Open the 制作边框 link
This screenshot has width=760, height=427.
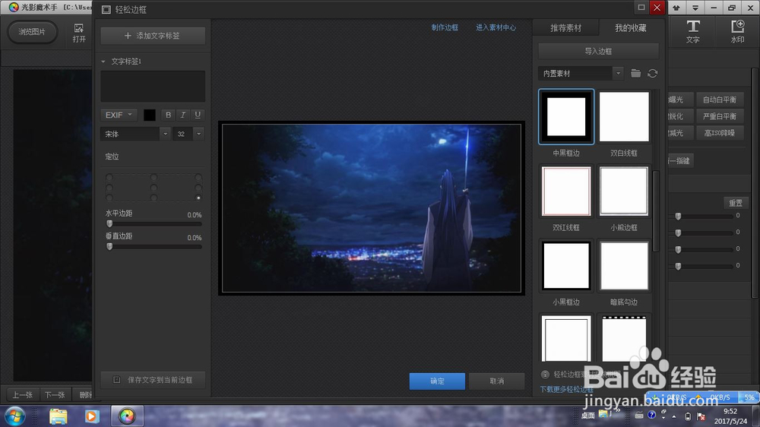tap(445, 27)
